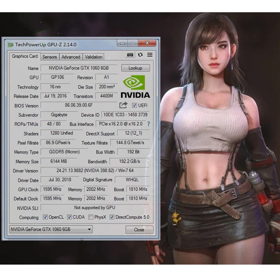Click the Memory Size value 6144 MB
This screenshot has width=280, height=280.
(x=58, y=161)
